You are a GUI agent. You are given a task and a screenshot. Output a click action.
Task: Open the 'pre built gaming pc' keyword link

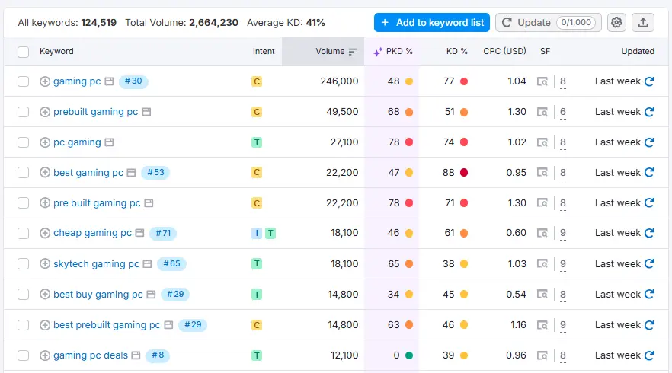(97, 203)
